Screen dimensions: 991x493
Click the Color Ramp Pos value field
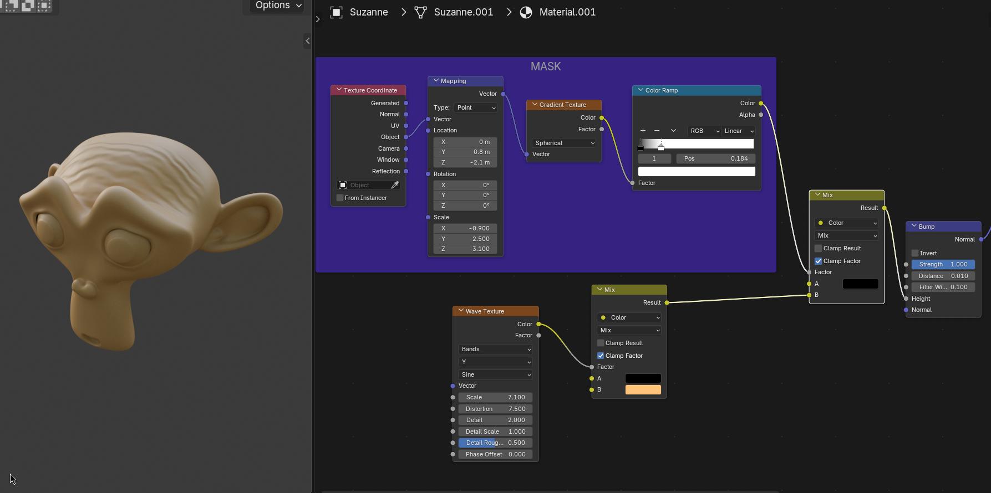pos(716,158)
